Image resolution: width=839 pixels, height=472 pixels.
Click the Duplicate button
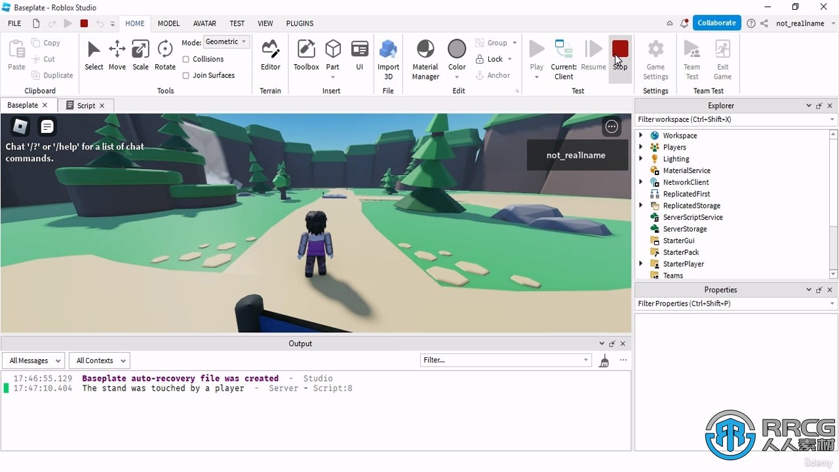coord(52,75)
